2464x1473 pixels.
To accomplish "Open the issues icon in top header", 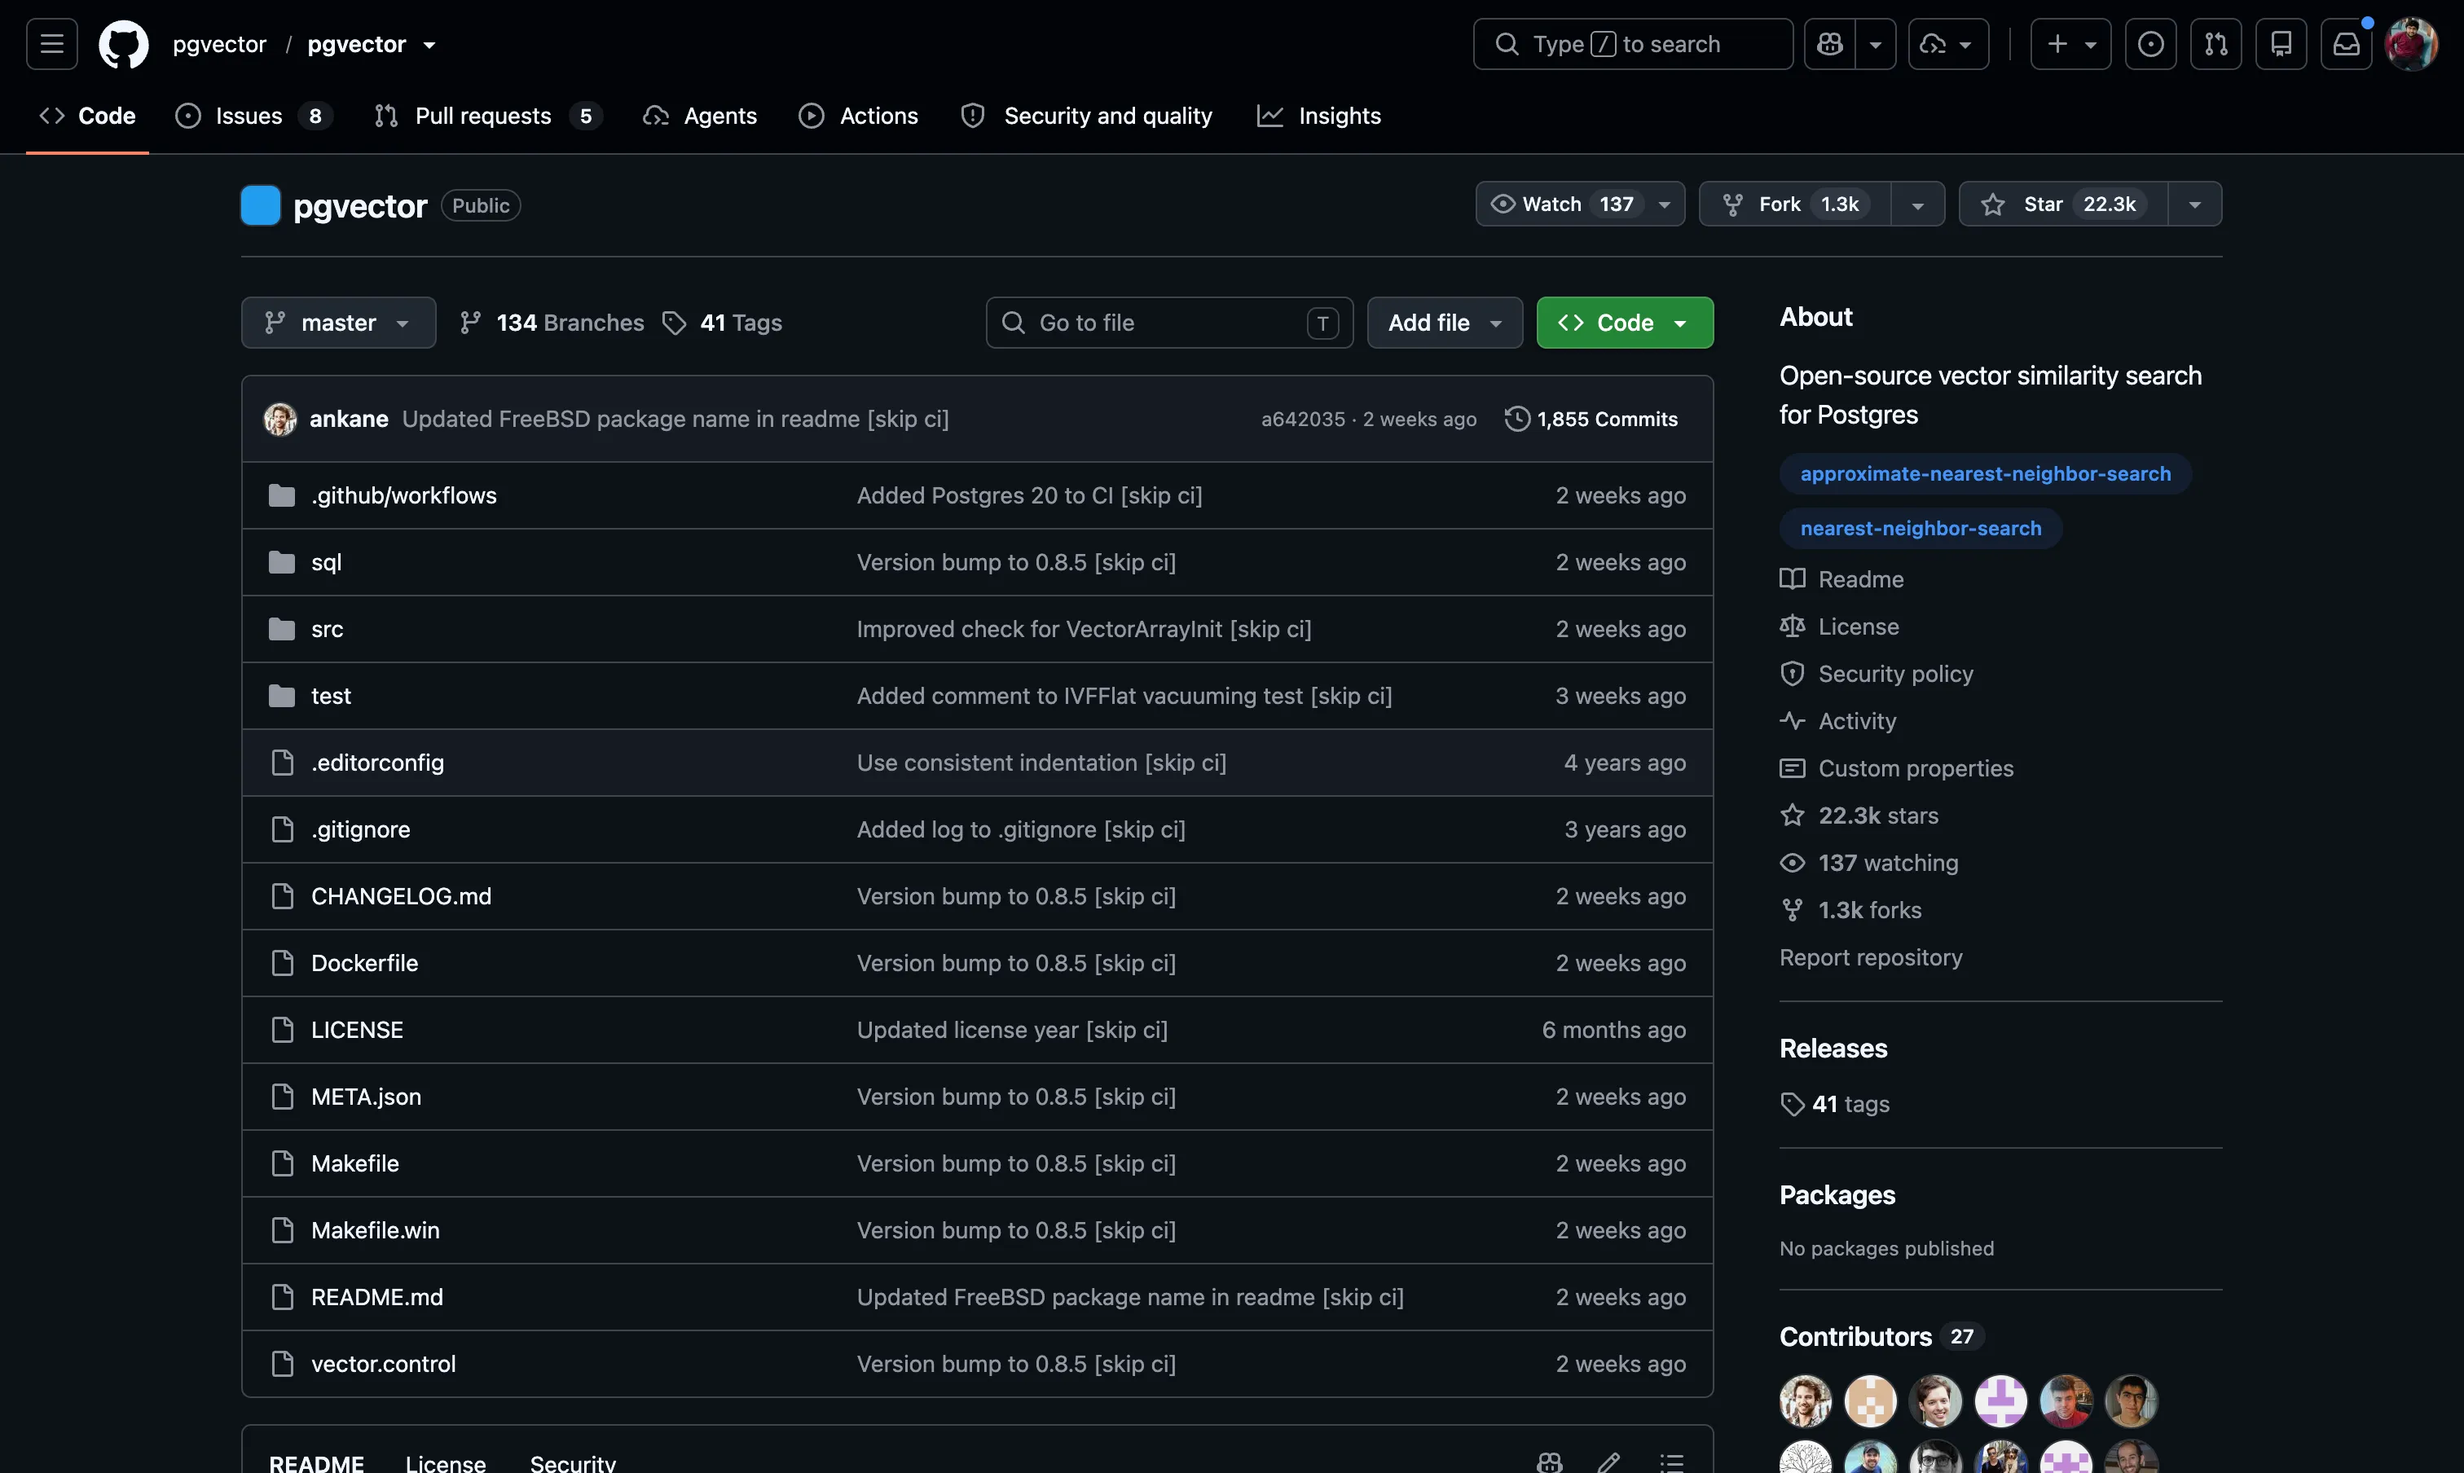I will point(2150,44).
